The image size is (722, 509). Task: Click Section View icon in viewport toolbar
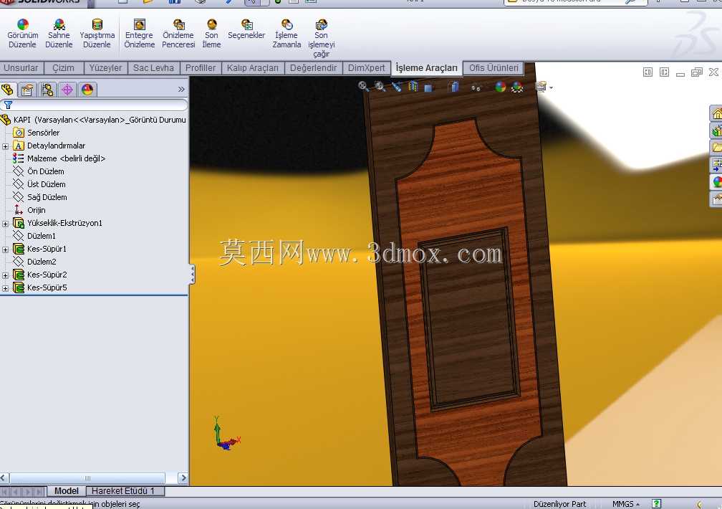click(413, 86)
